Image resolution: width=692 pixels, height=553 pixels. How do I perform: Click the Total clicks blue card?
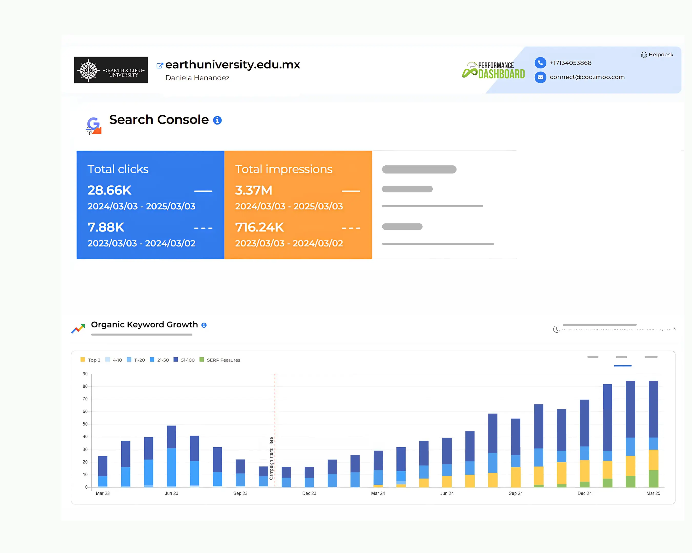pos(150,205)
